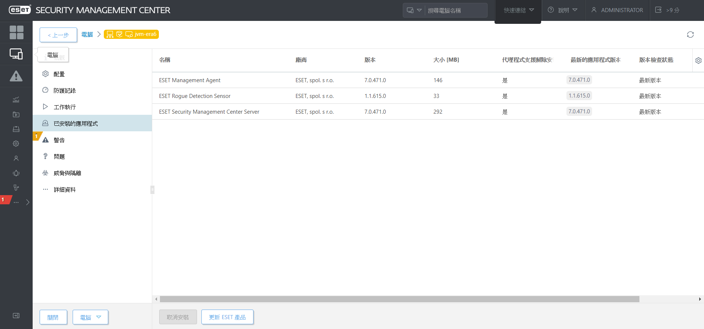Click the scrollbar left arrow

156,299
